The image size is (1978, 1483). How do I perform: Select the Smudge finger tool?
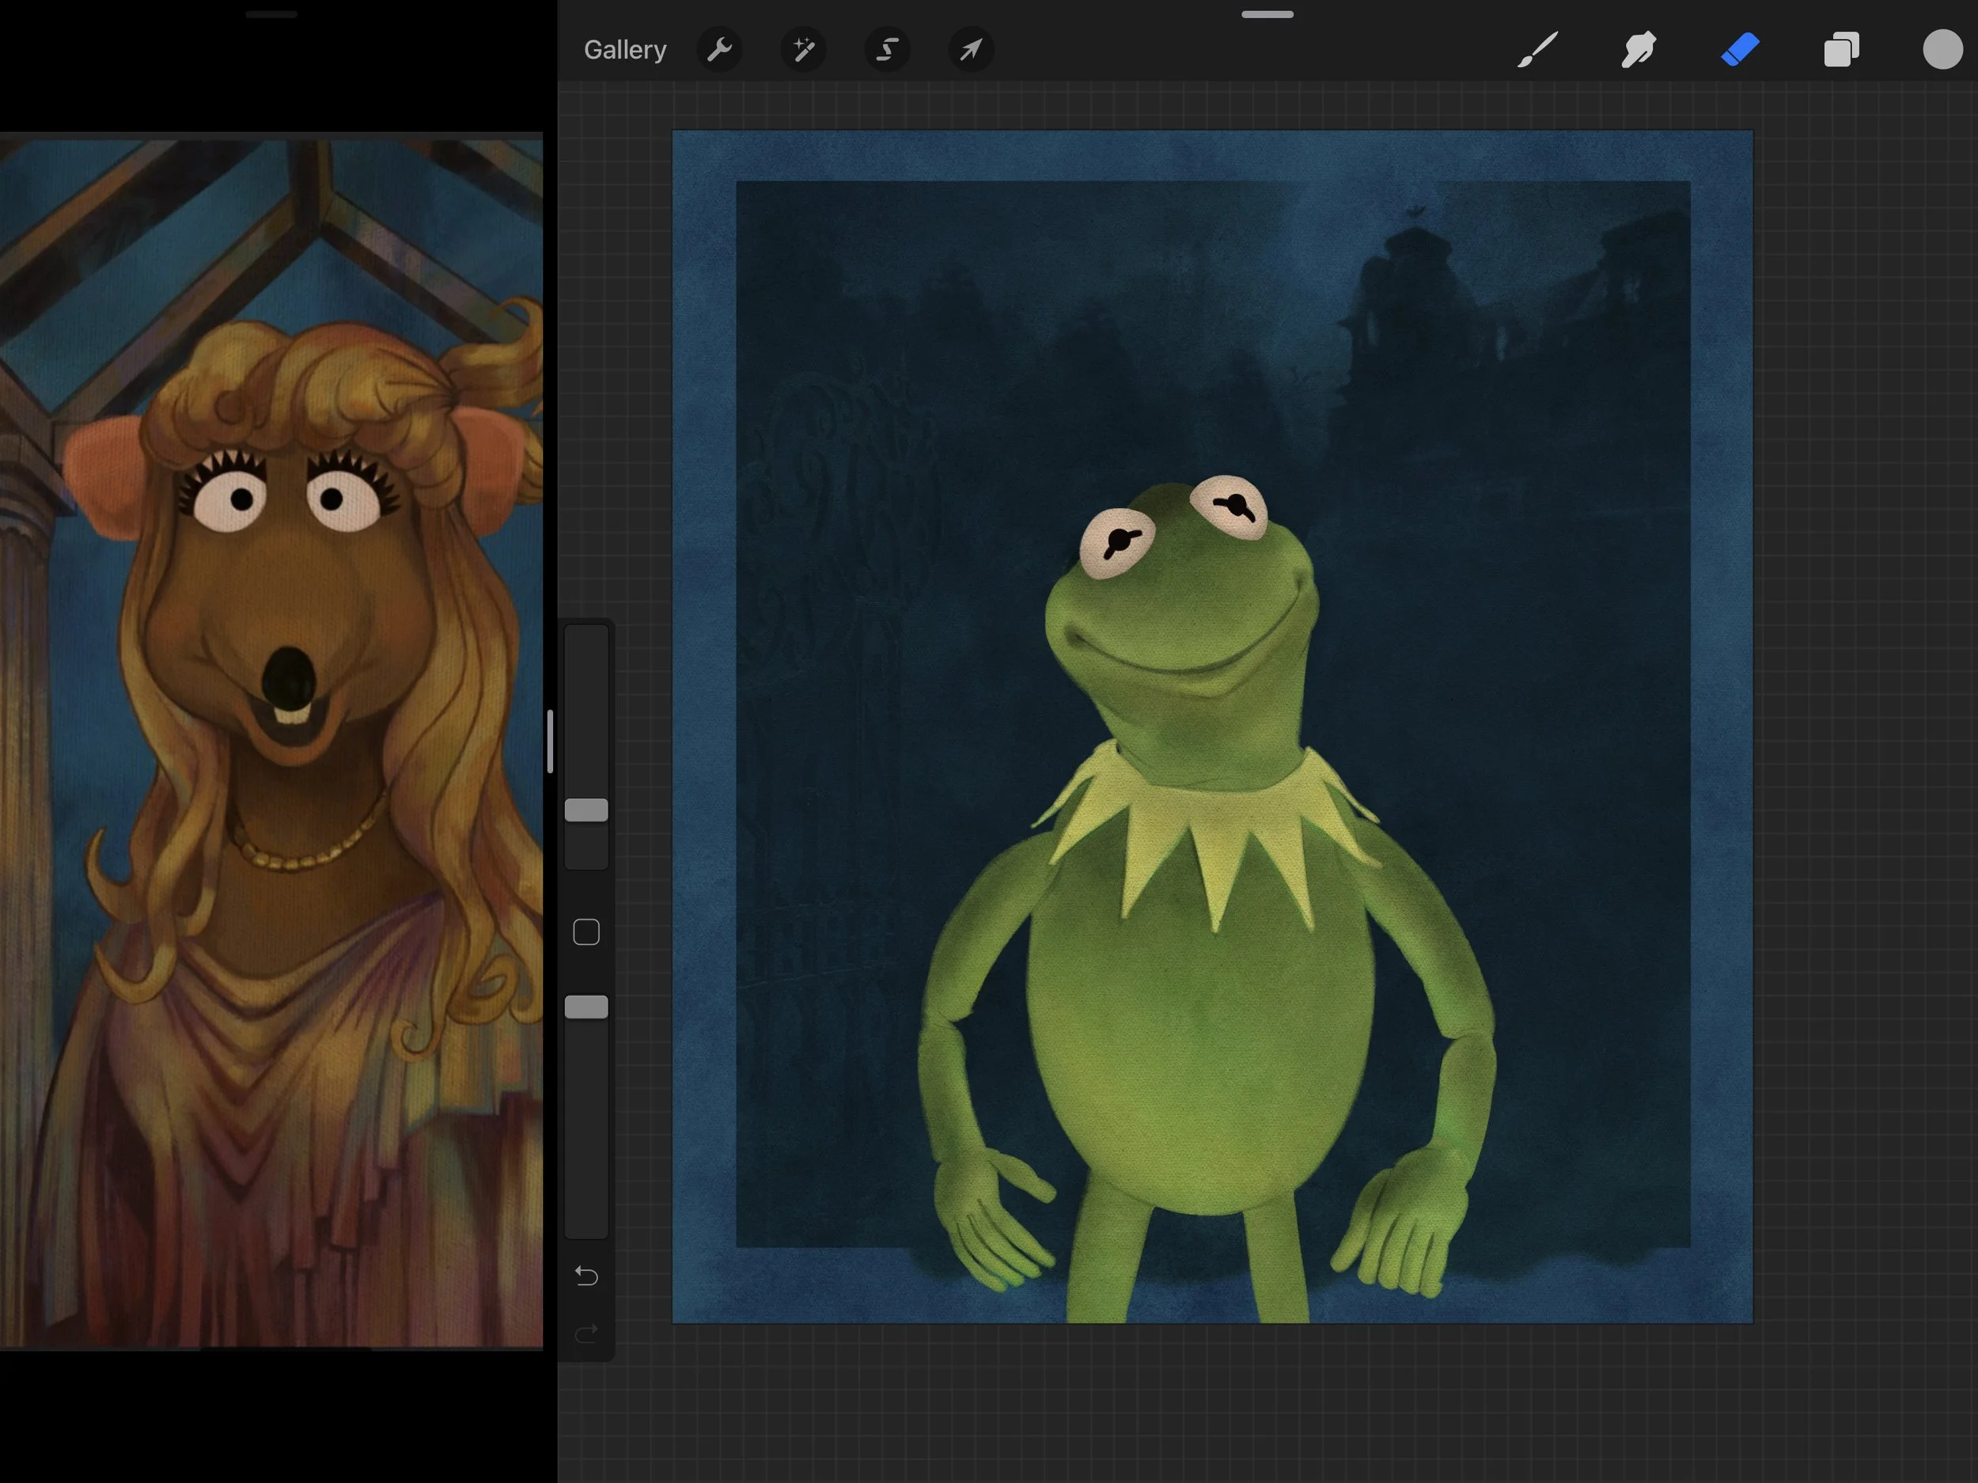tap(1639, 49)
